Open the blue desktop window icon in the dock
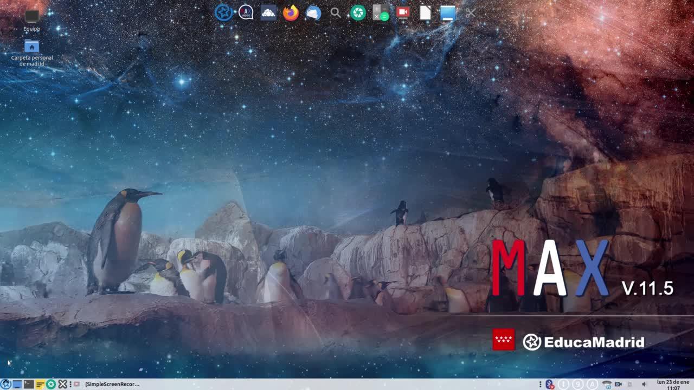Image resolution: width=694 pixels, height=390 pixels. [448, 12]
